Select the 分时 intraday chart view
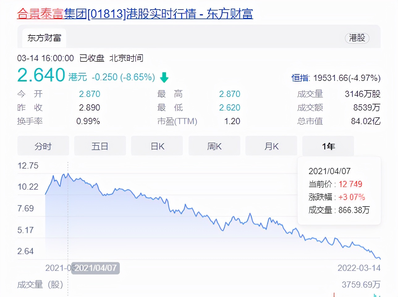This screenshot has height=297, width=398. [x=43, y=146]
